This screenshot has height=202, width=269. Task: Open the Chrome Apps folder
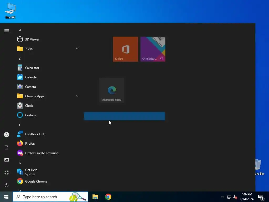click(x=48, y=96)
